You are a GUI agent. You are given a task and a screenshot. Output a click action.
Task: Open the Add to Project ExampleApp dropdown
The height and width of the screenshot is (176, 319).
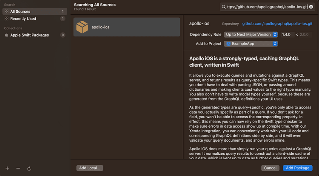(251, 44)
